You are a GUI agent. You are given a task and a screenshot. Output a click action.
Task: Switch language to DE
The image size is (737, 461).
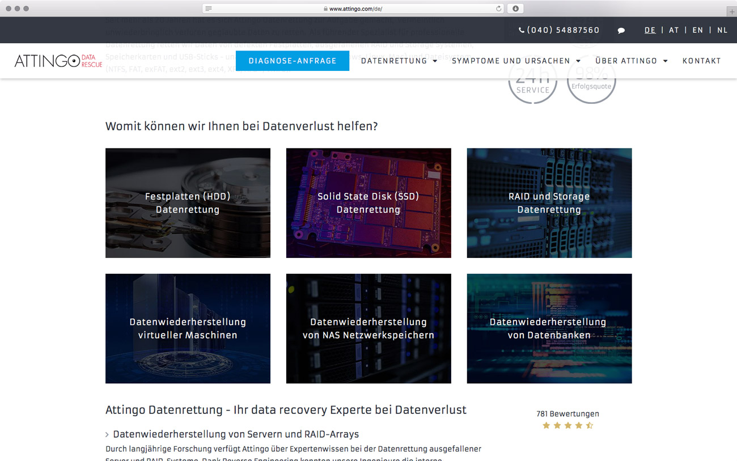click(x=650, y=31)
